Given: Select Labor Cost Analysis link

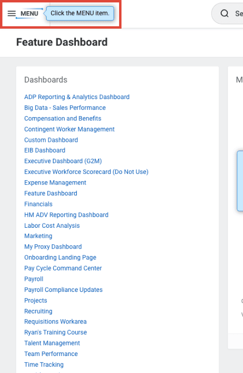Looking at the screenshot, I should [x=52, y=225].
